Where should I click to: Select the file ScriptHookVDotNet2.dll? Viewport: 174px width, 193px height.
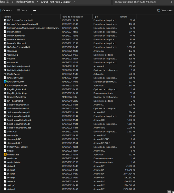tap(19, 116)
